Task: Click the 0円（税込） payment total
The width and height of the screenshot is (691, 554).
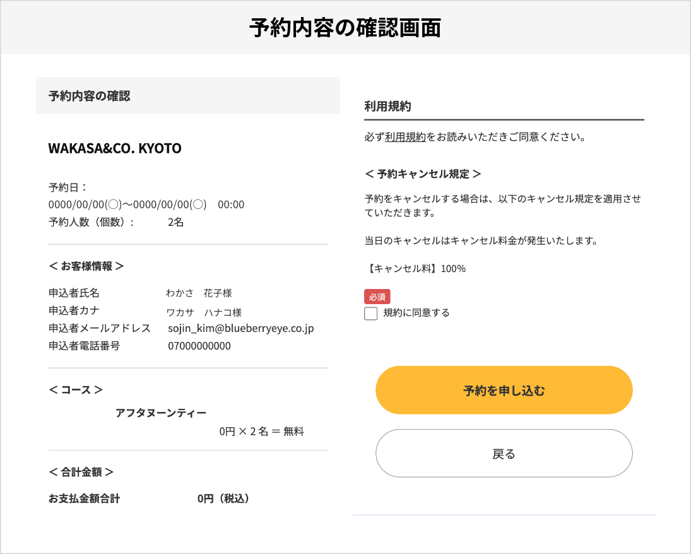Action: pos(224,498)
